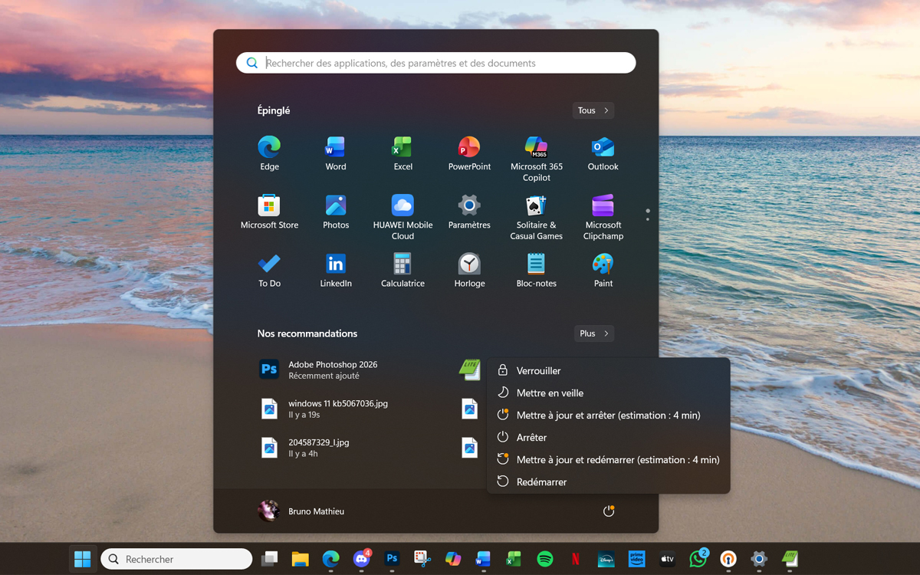
Task: Open Spotify from the taskbar
Action: 544,559
